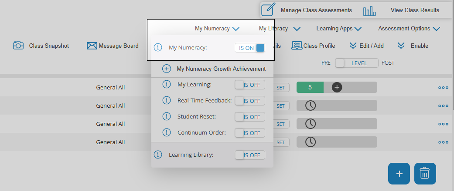Expand the Assessment Options dropdown
454x191 pixels.
click(409, 29)
